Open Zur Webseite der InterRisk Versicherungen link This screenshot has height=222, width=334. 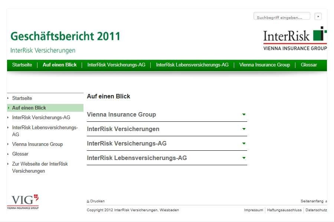(40, 167)
